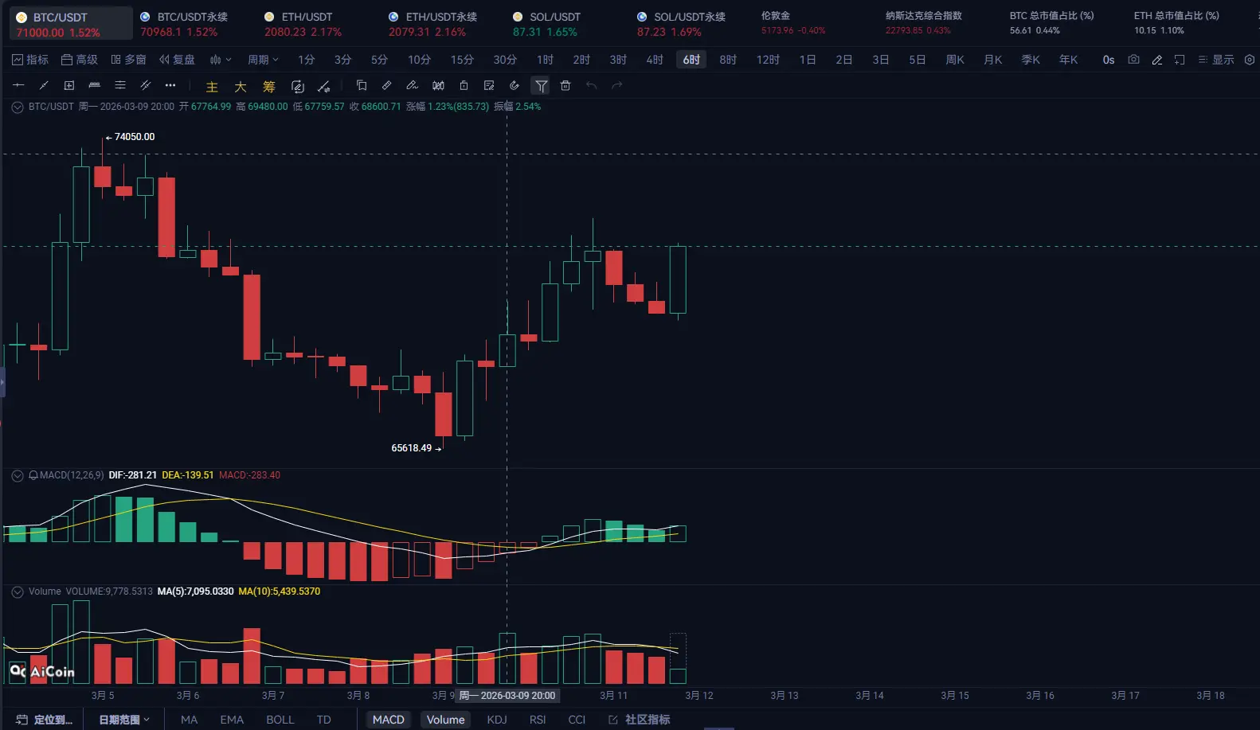Click the copy drawings icon
This screenshot has width=1260, height=730.
tap(362, 85)
